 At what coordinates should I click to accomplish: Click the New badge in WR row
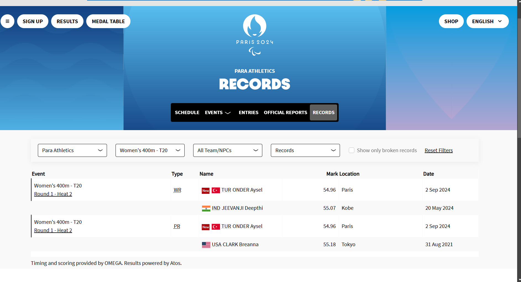click(x=206, y=190)
